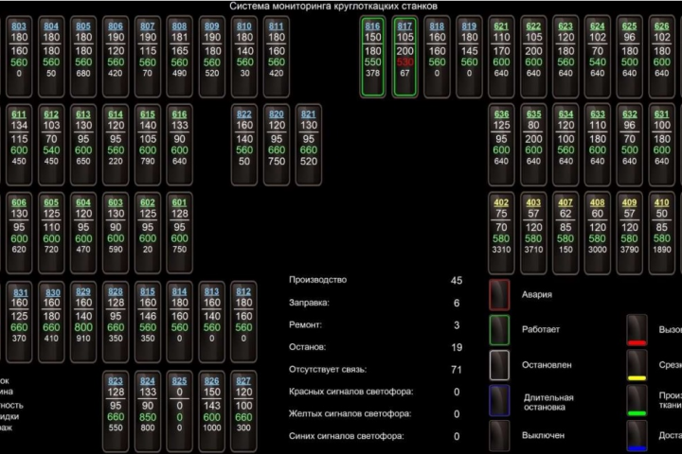Image resolution: width=682 pixels, height=454 pixels.
Task: Open machine tile 606
Action: [19, 233]
